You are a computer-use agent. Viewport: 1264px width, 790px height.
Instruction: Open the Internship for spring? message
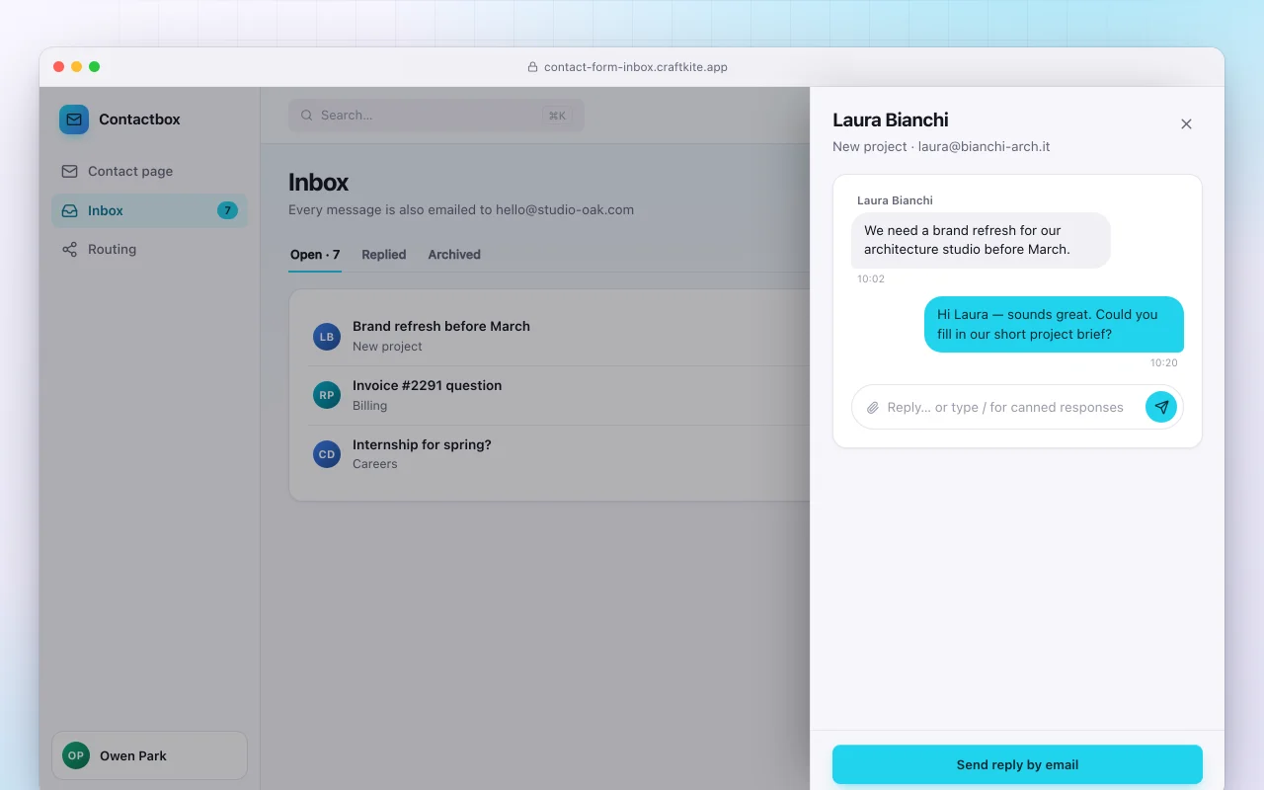(x=561, y=454)
